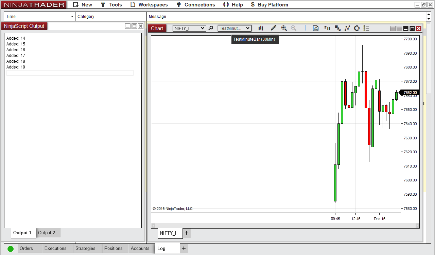This screenshot has width=435, height=255.
Task: Select the drawing tools pencil icon
Action: pos(274,28)
